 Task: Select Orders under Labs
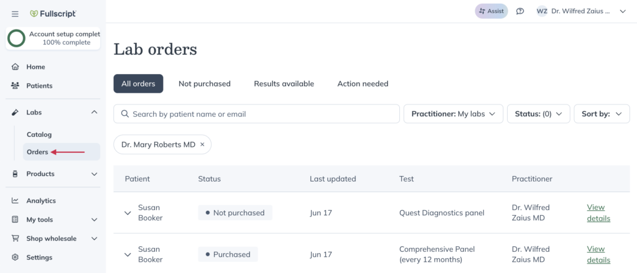click(62, 152)
